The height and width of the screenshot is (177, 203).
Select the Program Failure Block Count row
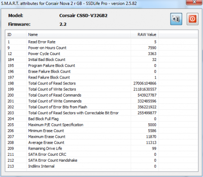(x=101, y=65)
